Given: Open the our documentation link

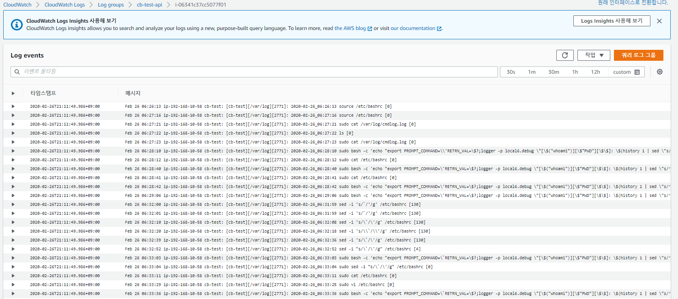Looking at the screenshot, I should pos(413,28).
